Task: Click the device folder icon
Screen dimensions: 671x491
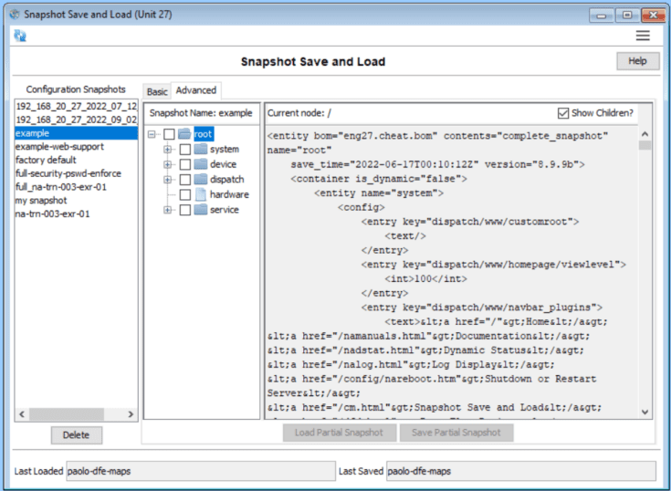Action: tap(200, 163)
